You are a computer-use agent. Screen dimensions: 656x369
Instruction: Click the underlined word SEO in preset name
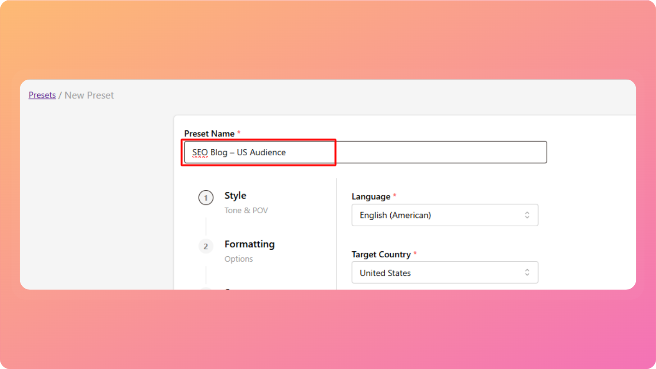pos(200,153)
